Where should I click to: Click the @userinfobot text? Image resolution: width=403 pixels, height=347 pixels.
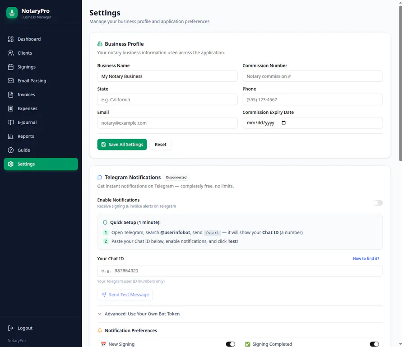click(175, 233)
